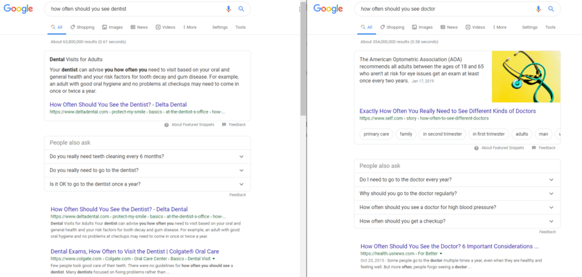
Task: Open usnews result URL dropdown arrow
Action: click(441, 253)
